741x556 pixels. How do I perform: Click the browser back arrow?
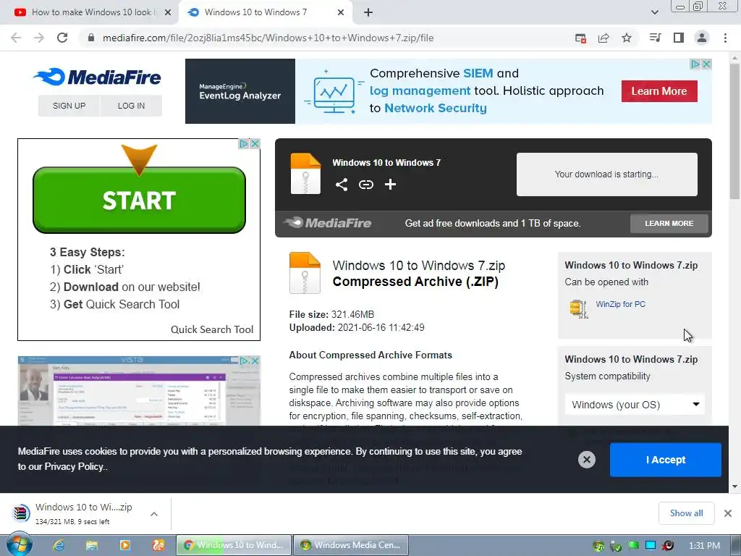16,38
